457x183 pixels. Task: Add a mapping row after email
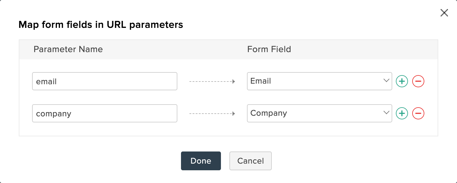(x=402, y=81)
